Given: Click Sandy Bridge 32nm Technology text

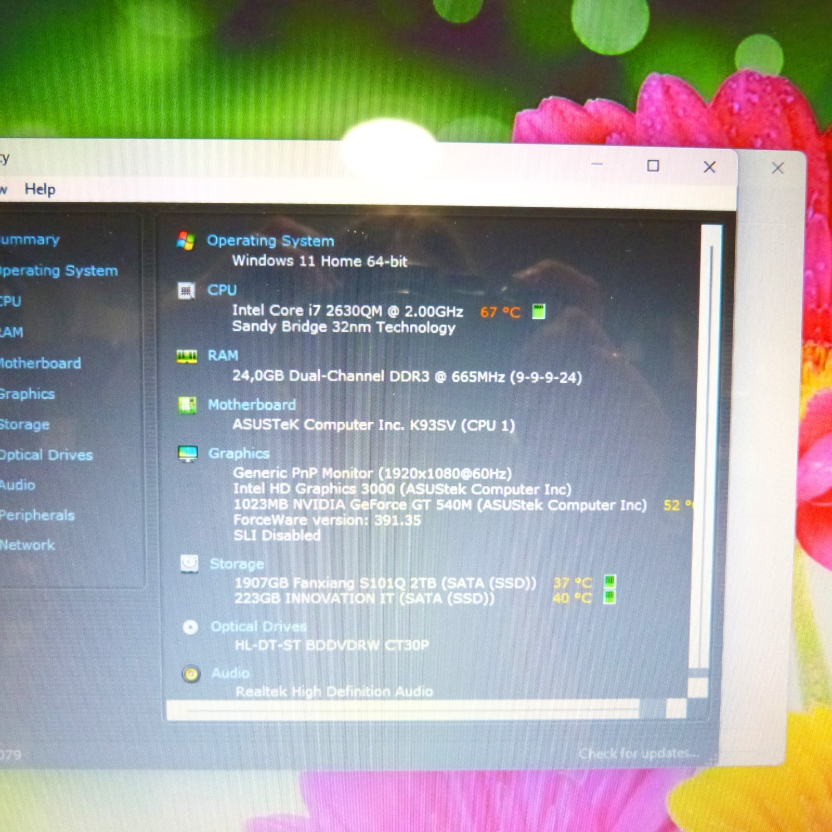Looking at the screenshot, I should click(x=344, y=327).
